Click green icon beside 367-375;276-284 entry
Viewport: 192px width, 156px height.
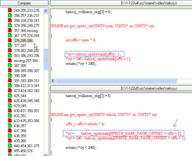(x=10, y=35)
